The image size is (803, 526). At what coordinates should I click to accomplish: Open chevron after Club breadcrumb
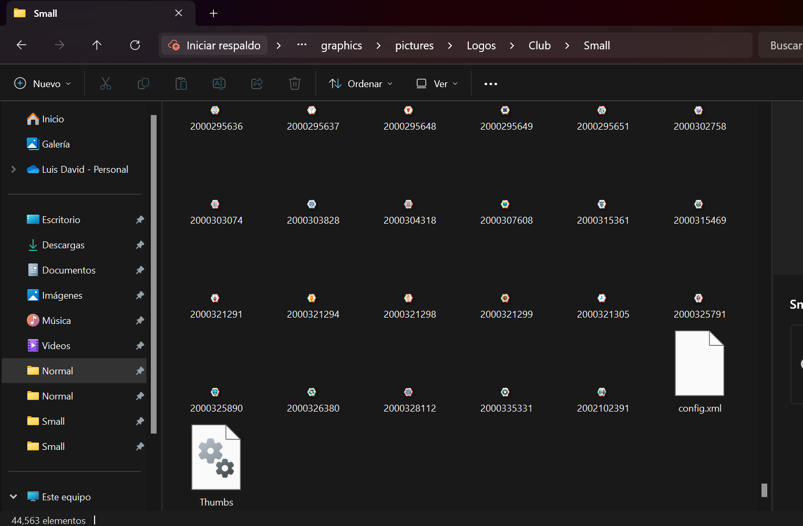point(567,46)
